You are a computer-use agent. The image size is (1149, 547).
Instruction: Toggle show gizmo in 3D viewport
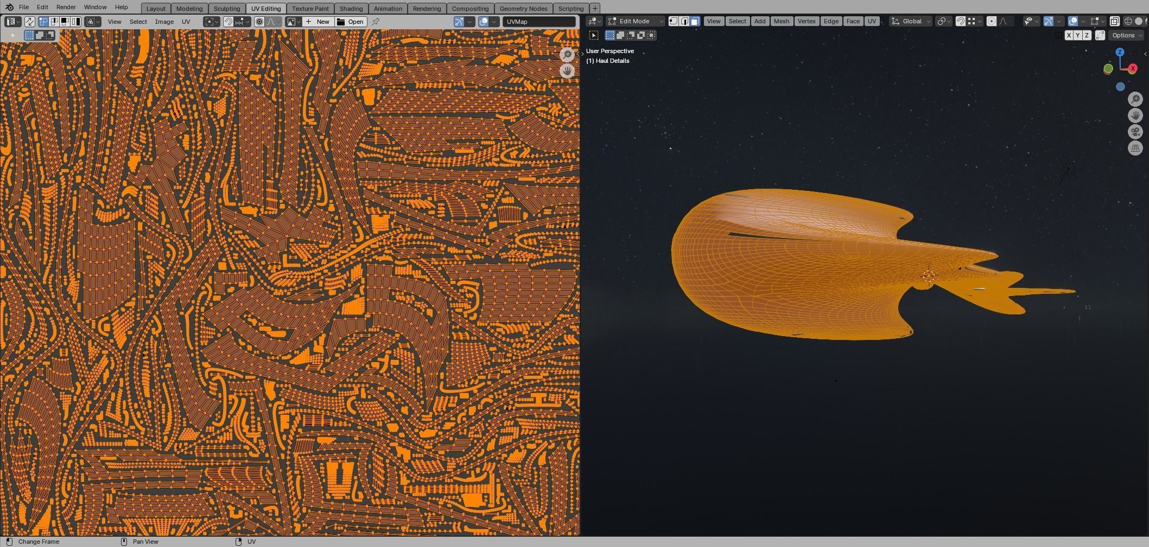click(x=1048, y=21)
